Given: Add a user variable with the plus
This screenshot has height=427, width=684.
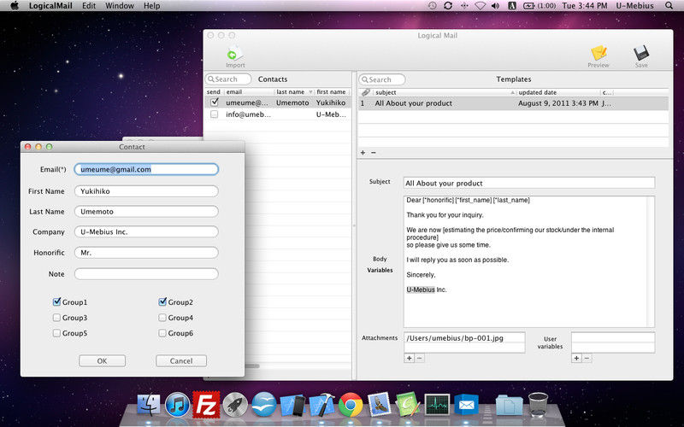Looking at the screenshot, I should [576, 358].
